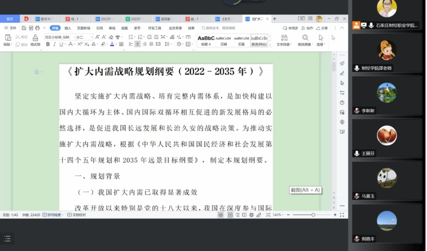
Task: Click the Text Layout icon in the ribbon
Action: (284, 37)
